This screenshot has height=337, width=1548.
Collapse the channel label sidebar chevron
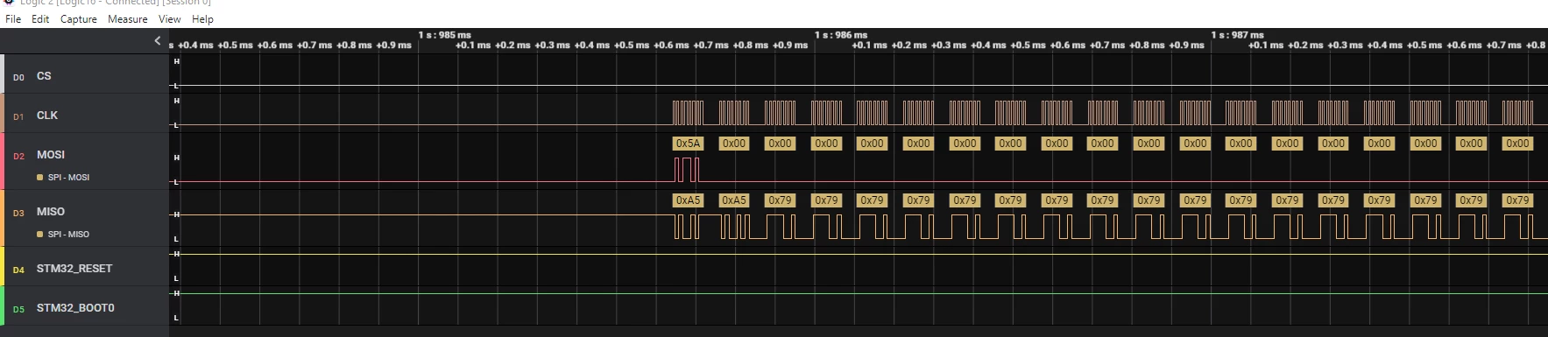point(158,40)
